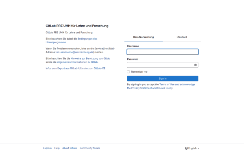Expand the English language dropdown chevron

tap(198, 148)
